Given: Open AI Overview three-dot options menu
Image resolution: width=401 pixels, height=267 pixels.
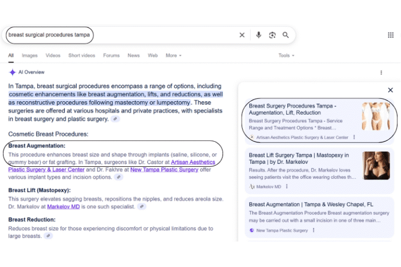Looking at the screenshot, I should (x=381, y=72).
